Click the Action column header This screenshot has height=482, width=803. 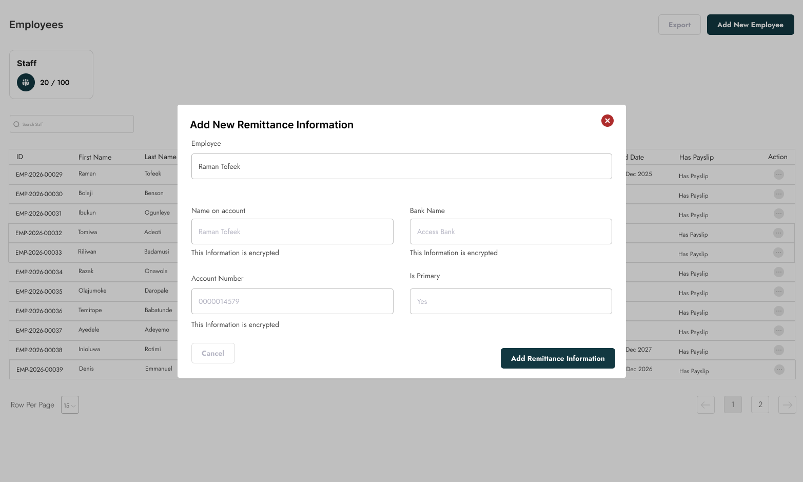[x=778, y=157]
